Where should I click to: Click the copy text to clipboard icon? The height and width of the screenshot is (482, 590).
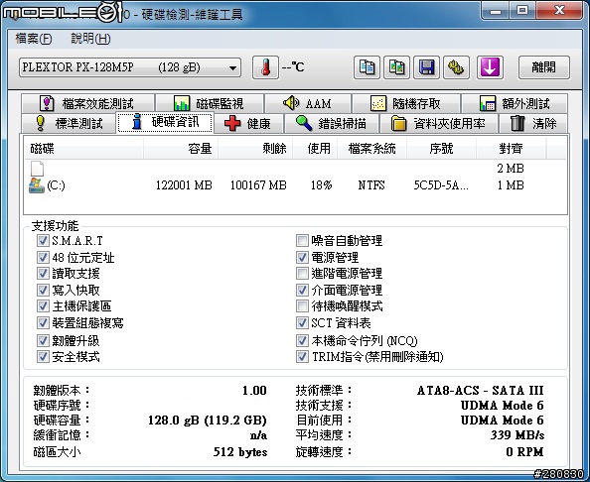click(367, 67)
